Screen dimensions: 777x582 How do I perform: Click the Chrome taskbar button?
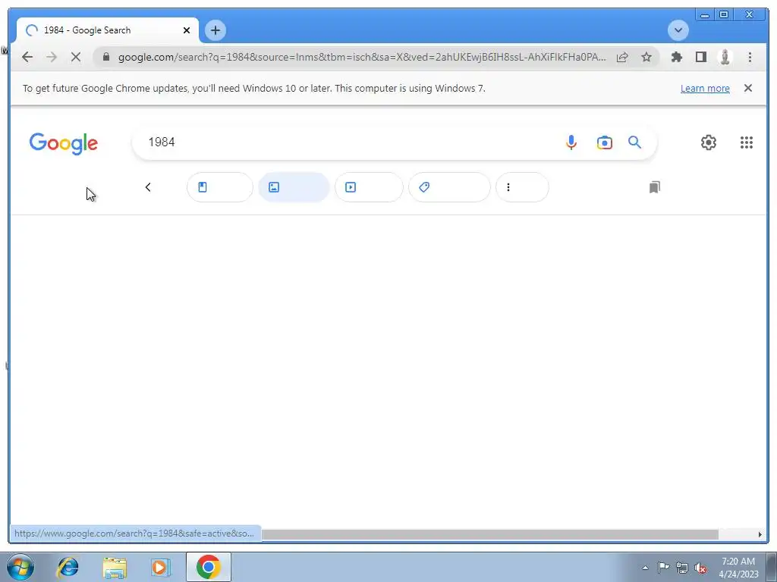[x=208, y=567]
